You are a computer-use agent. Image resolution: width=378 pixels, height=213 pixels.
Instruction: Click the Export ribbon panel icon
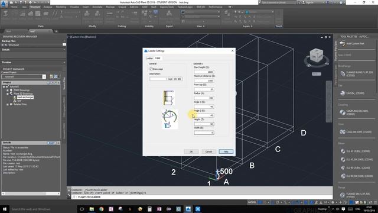[x=170, y=14]
